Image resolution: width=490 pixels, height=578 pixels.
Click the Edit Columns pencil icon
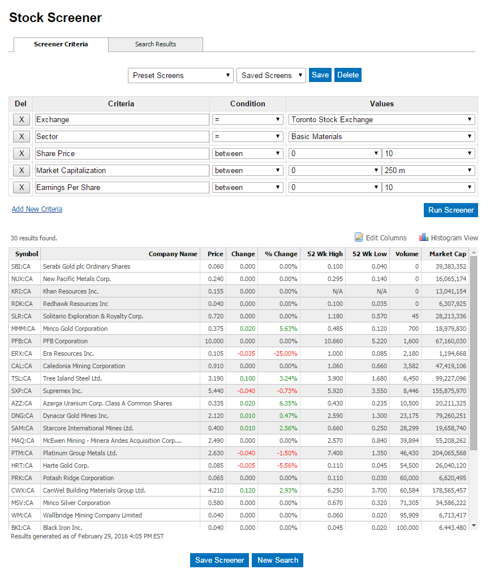pyautogui.click(x=359, y=238)
